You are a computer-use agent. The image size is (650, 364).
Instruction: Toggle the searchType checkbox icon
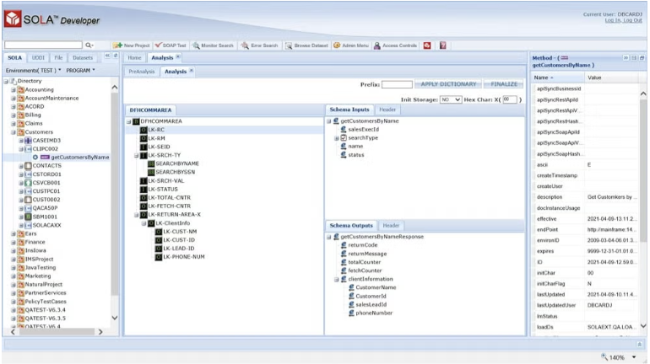click(344, 137)
